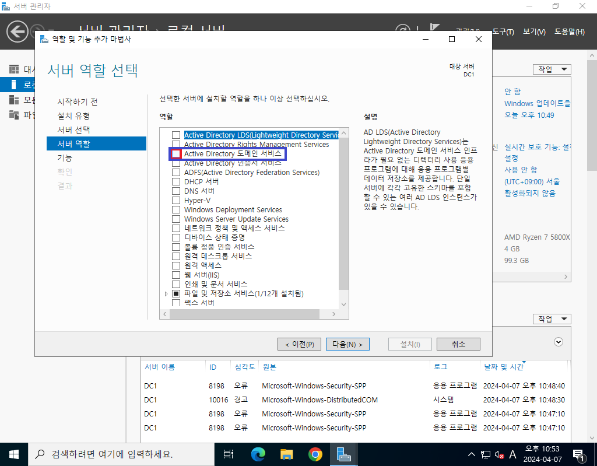This screenshot has height=466, width=597.
Task: Tick the 웹 서버(IIS) checkbox
Action: coord(176,275)
